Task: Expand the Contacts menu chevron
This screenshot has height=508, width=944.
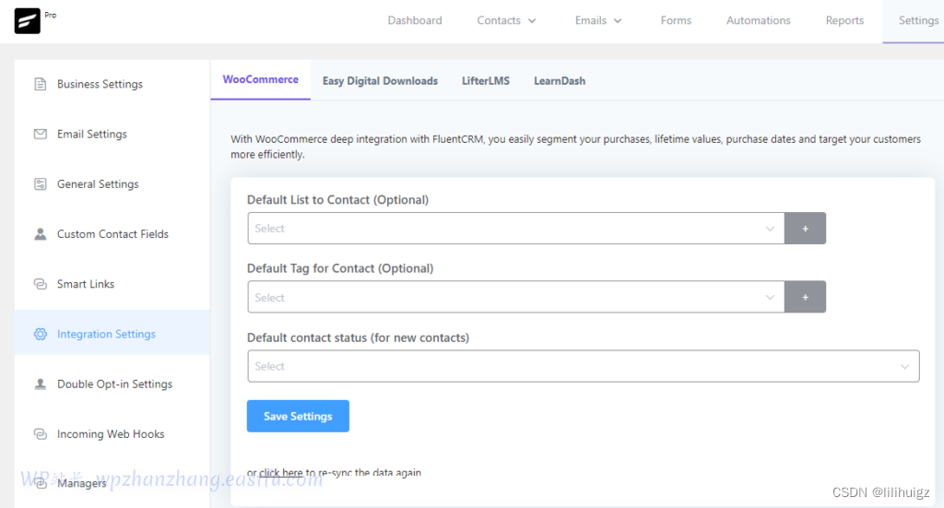Action: (532, 21)
